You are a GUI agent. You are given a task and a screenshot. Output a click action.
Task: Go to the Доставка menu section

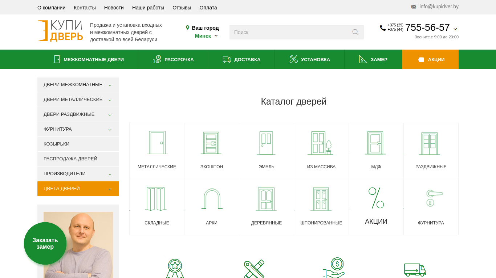241,59
